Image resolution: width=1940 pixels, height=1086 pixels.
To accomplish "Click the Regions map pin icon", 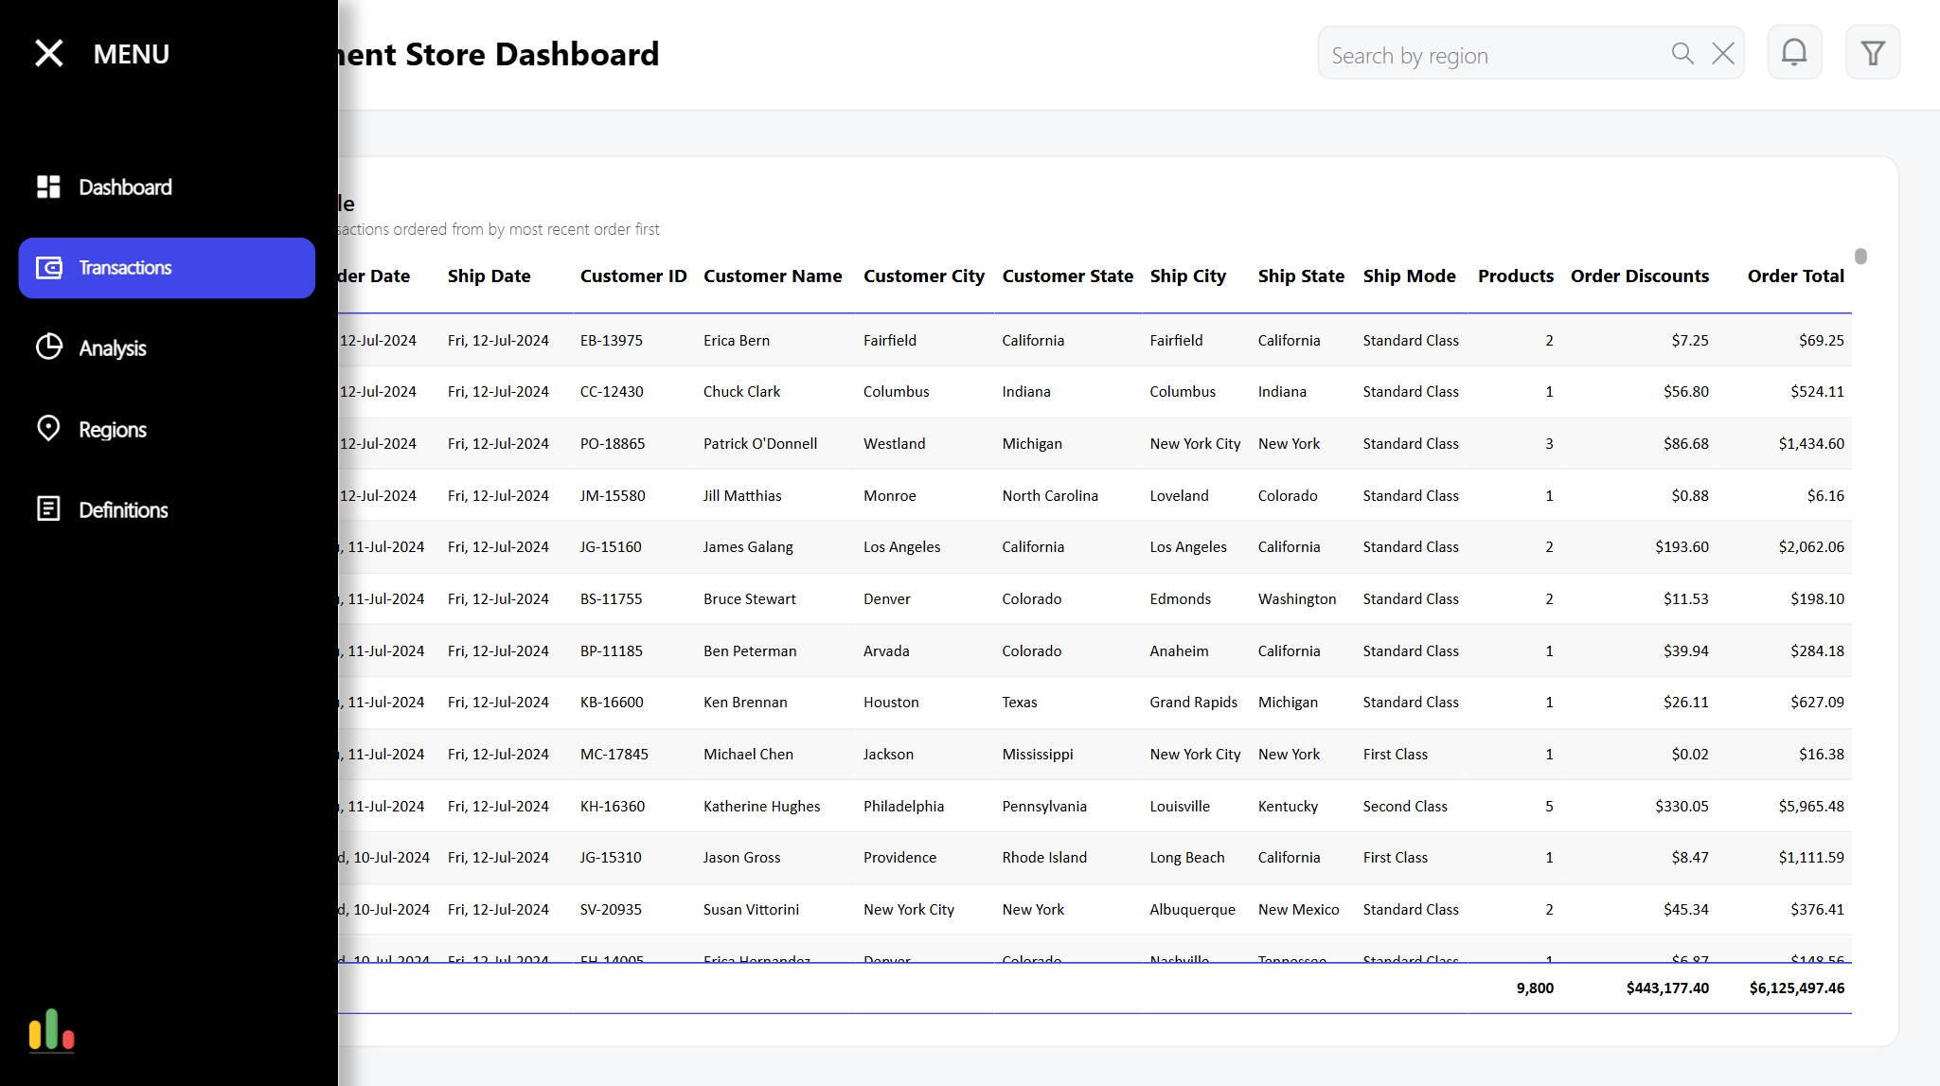I will (48, 428).
